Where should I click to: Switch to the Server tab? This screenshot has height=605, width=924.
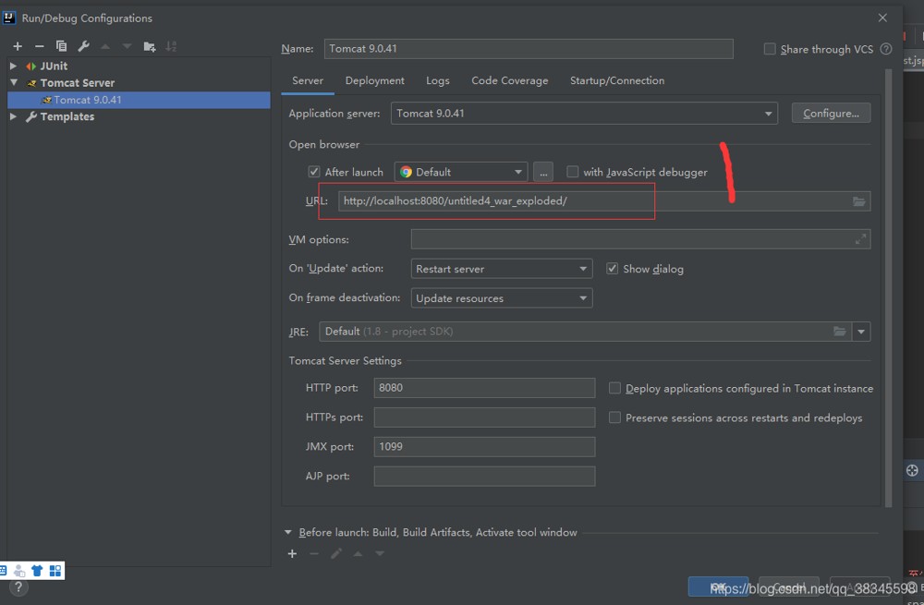308,80
